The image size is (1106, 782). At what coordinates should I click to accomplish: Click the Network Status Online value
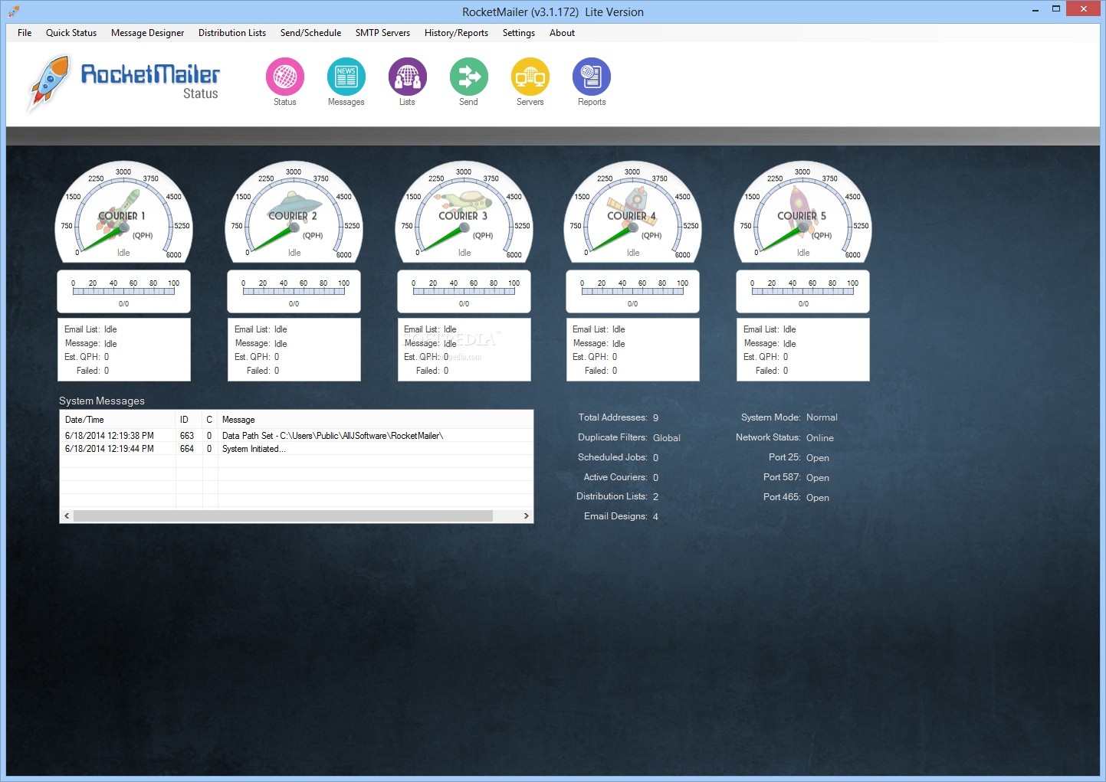click(x=820, y=438)
